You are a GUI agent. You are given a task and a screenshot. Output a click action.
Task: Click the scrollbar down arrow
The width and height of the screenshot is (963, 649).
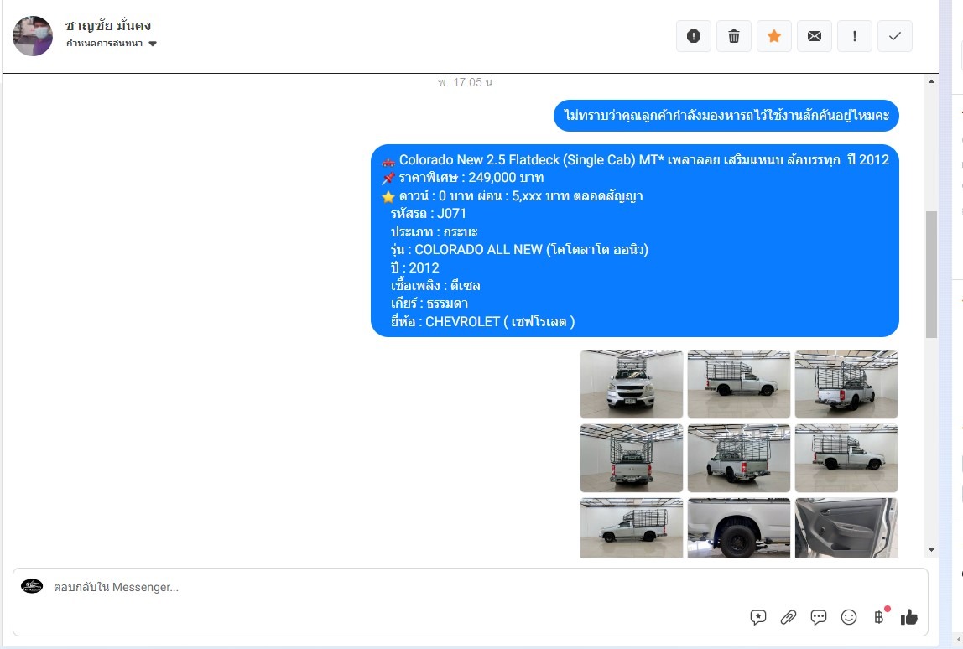(x=932, y=549)
